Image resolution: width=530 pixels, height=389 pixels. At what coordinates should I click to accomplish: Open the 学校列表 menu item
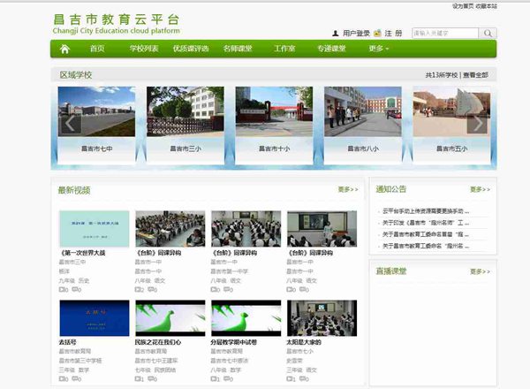[x=143, y=49]
